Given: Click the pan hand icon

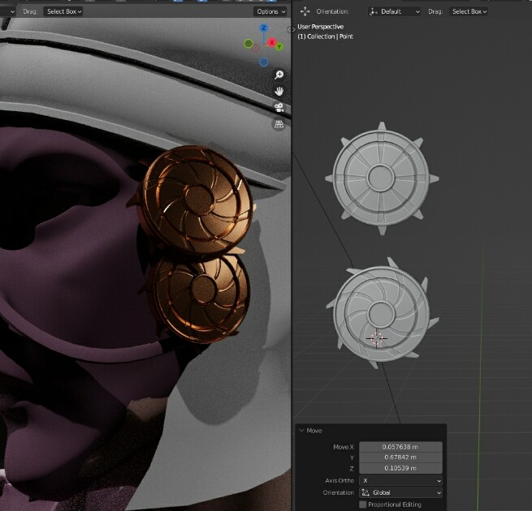Looking at the screenshot, I should click(279, 91).
